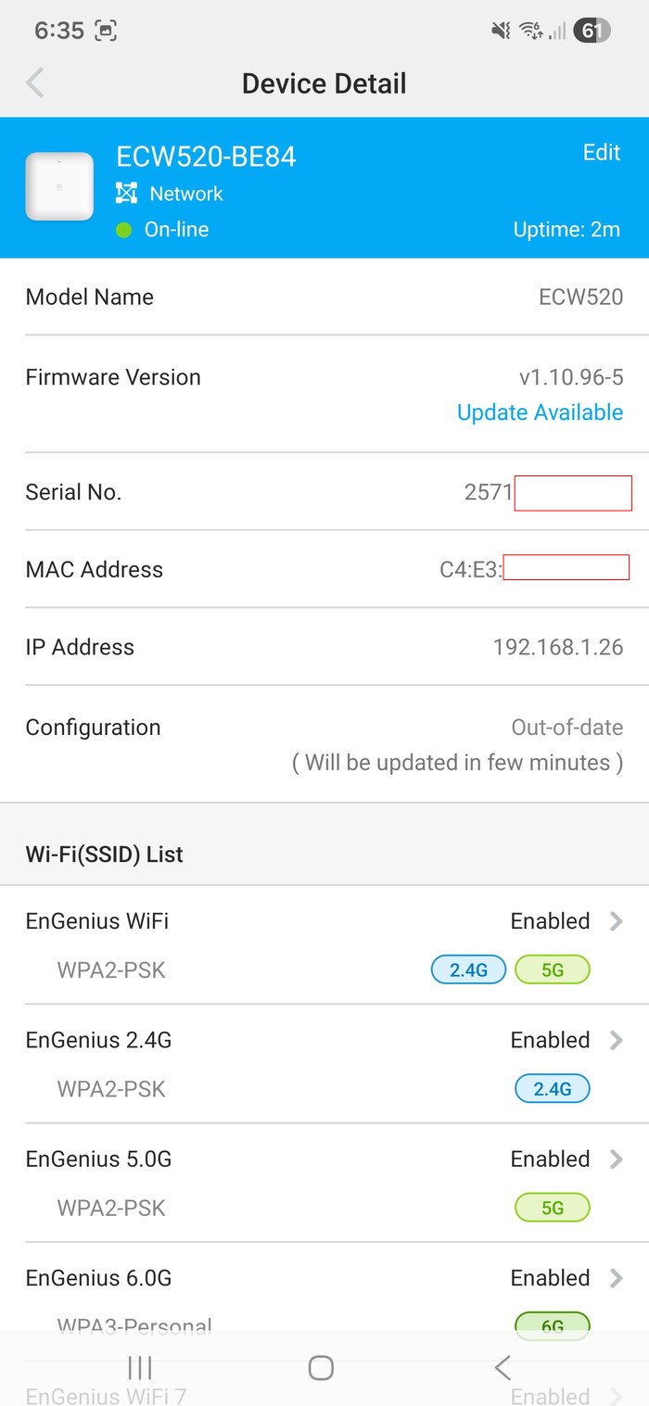Tap the Android navigation back button

503,1367
